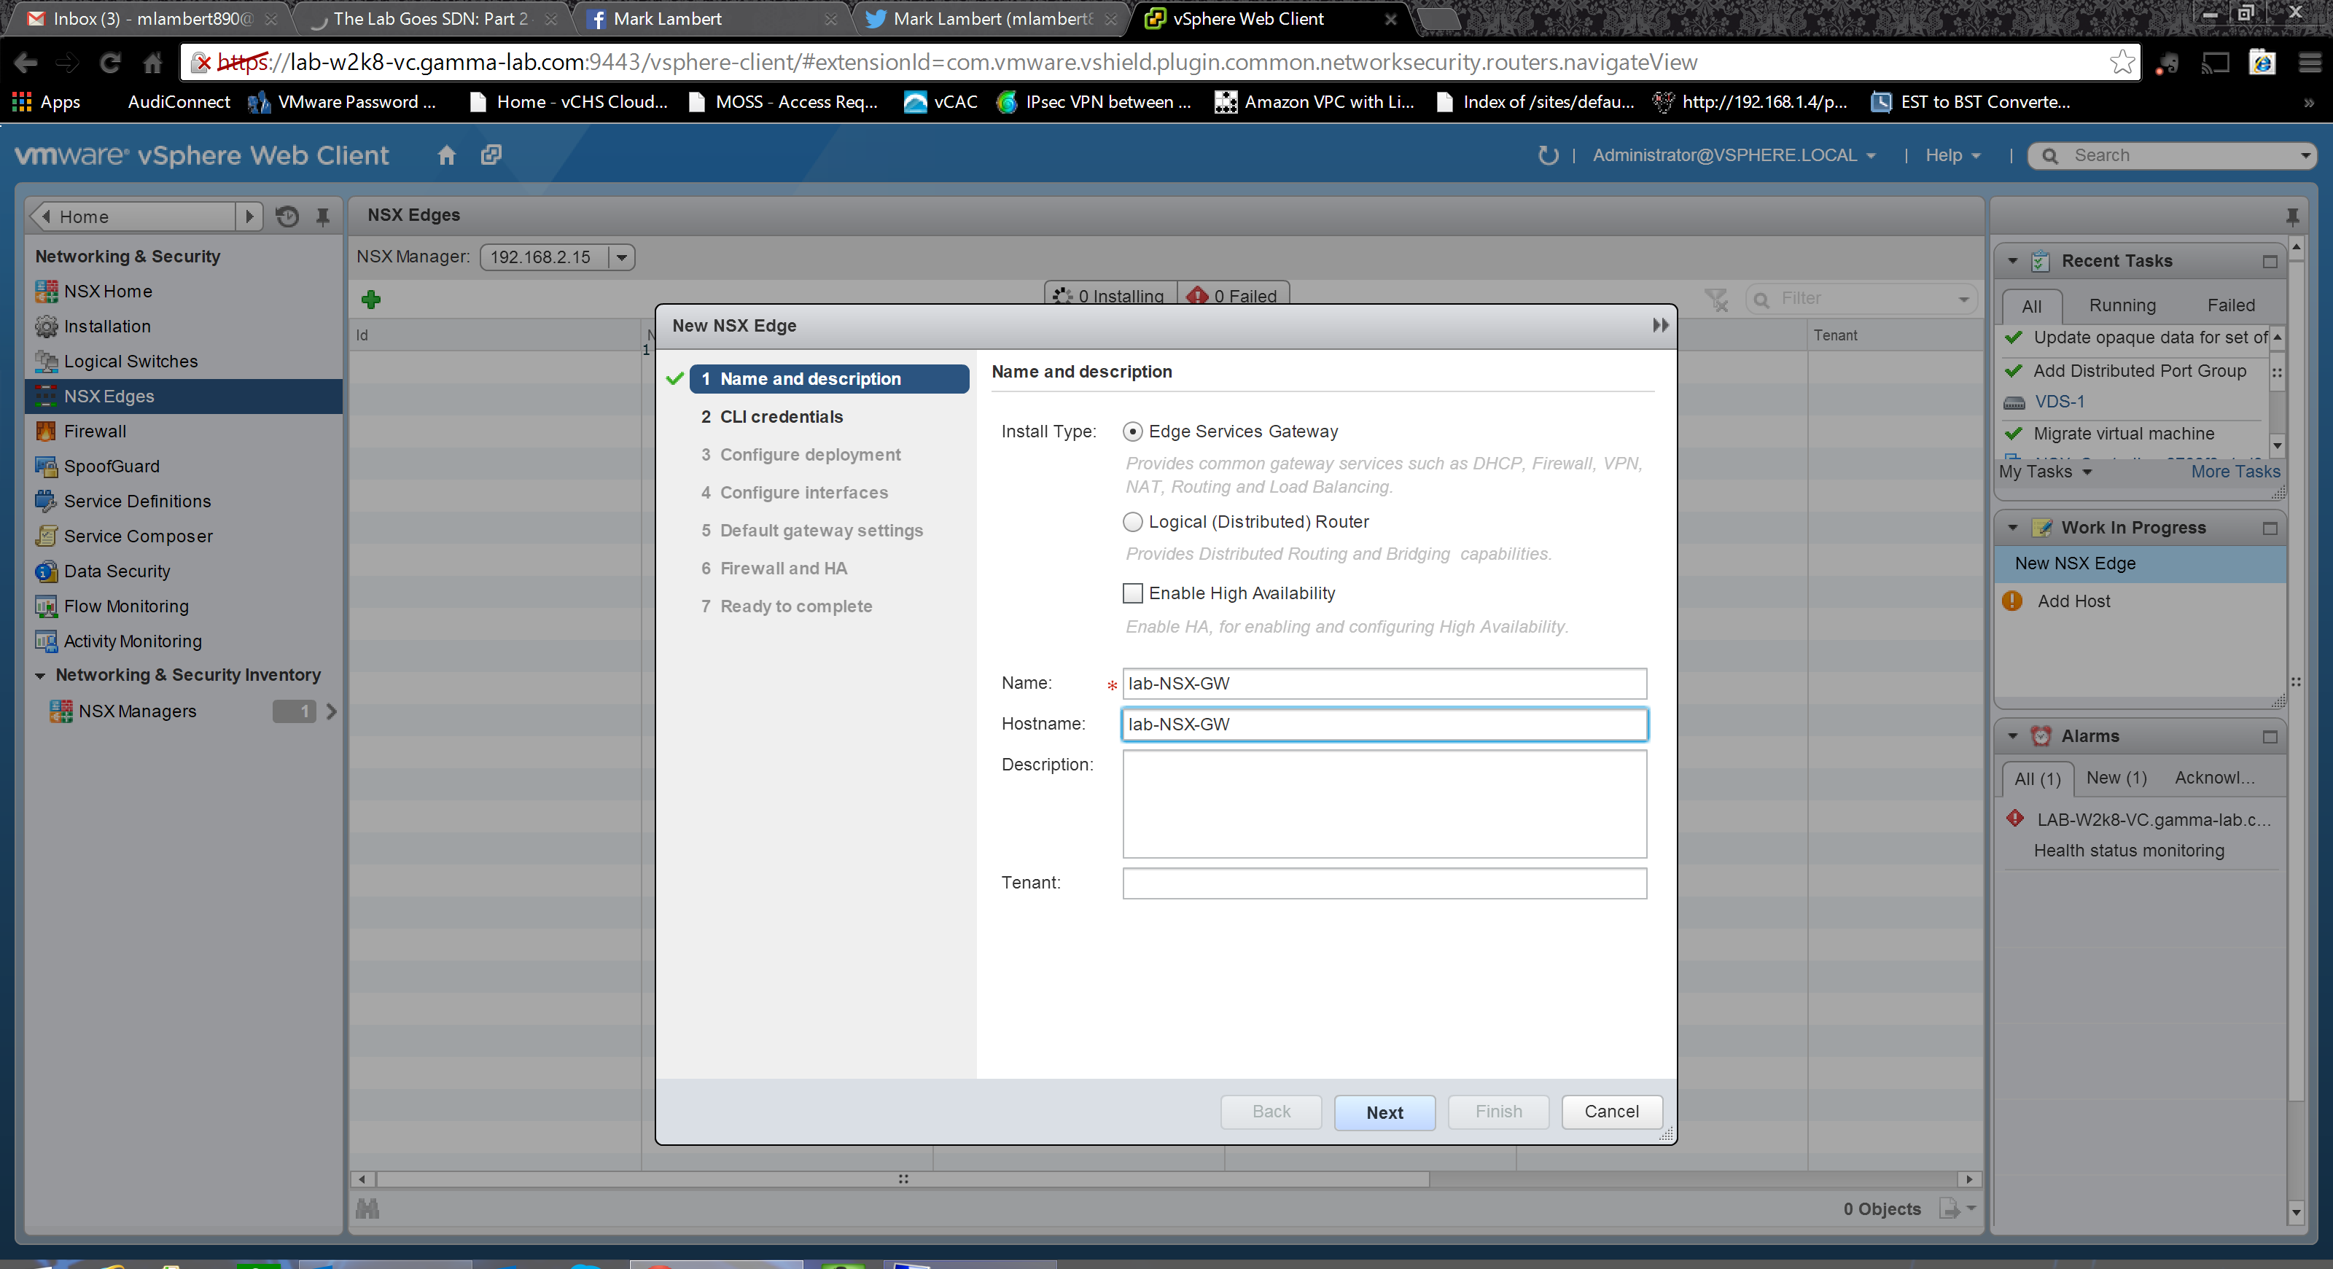Open the NSX Manager IP dropdown
Screen dimensions: 2333x1269
click(x=621, y=258)
